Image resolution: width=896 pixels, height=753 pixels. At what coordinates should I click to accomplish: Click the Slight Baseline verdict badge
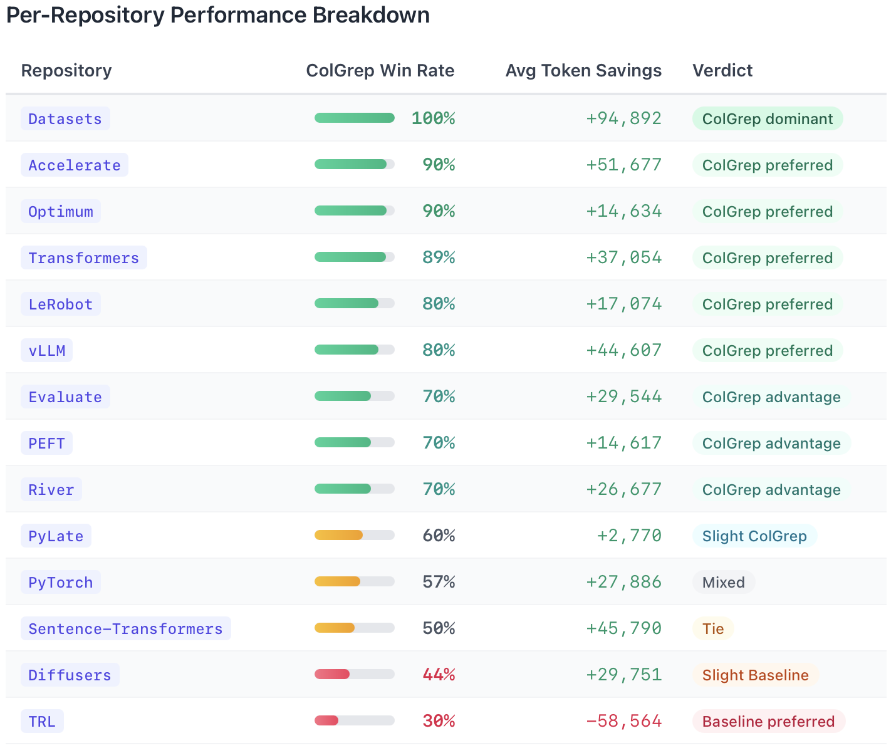click(x=755, y=675)
